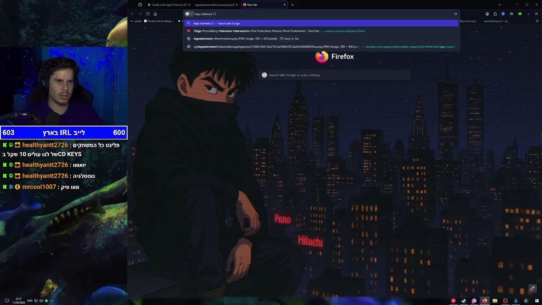542x305 pixels.
Task: Open Steam from the taskbar
Action: click(464, 301)
